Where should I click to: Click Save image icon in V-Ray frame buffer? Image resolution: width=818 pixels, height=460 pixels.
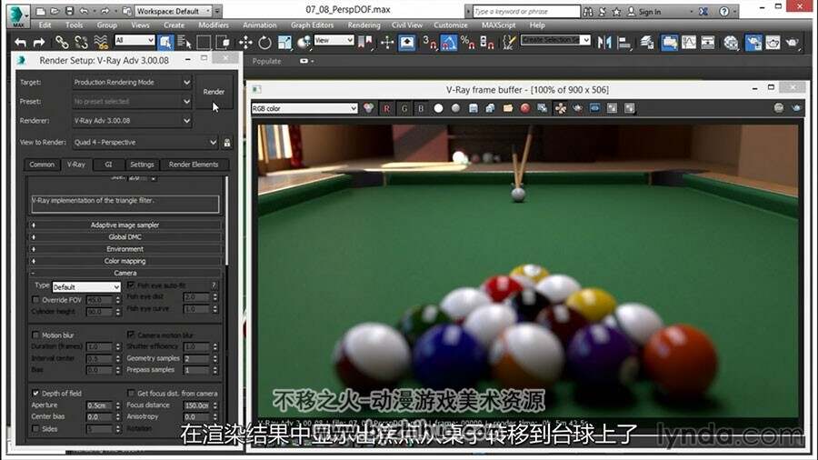point(474,108)
